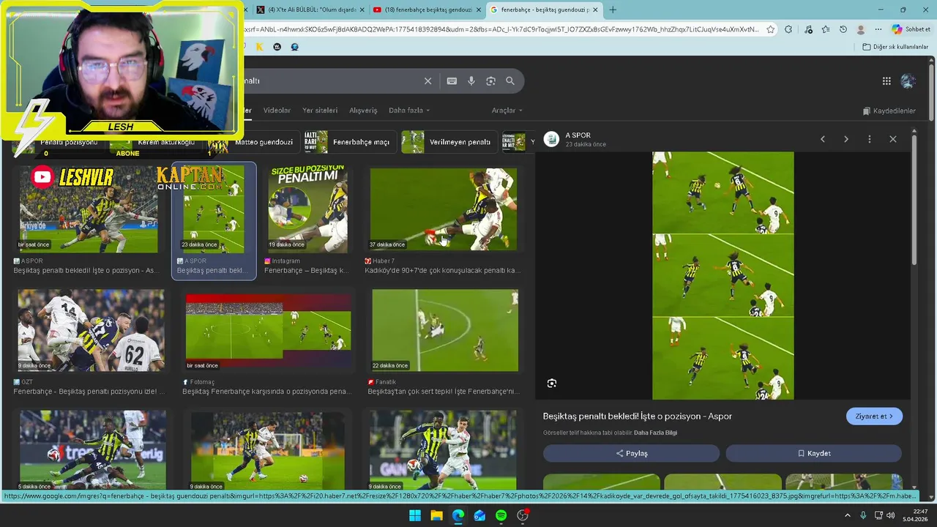Click the Paylaş share button

(x=631, y=453)
